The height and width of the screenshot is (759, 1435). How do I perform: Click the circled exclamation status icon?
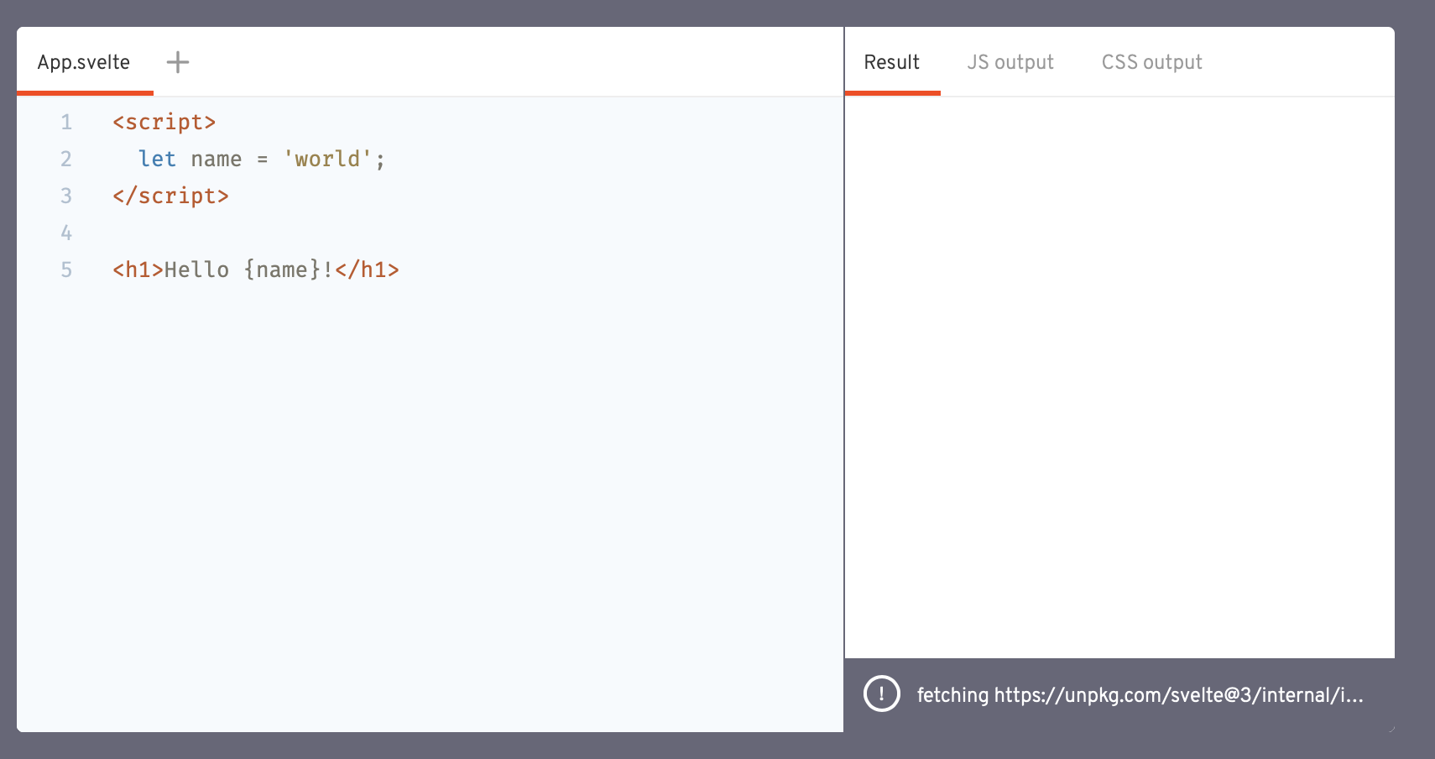[882, 695]
